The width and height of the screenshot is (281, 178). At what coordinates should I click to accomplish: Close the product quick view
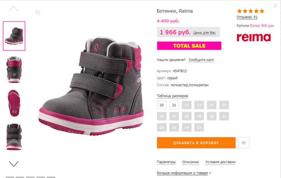tap(276, 6)
